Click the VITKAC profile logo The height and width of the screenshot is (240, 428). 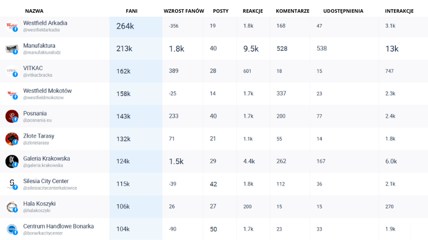(12, 72)
